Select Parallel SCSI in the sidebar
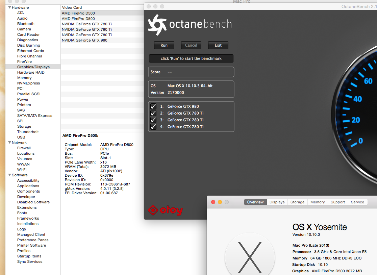377x275 pixels. [x=29, y=94]
